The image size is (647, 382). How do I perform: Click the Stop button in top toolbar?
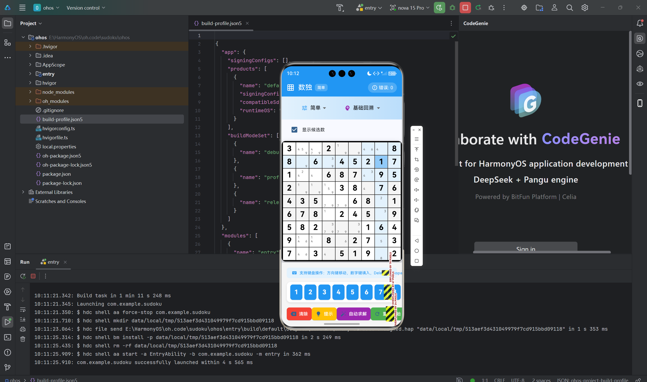465,8
